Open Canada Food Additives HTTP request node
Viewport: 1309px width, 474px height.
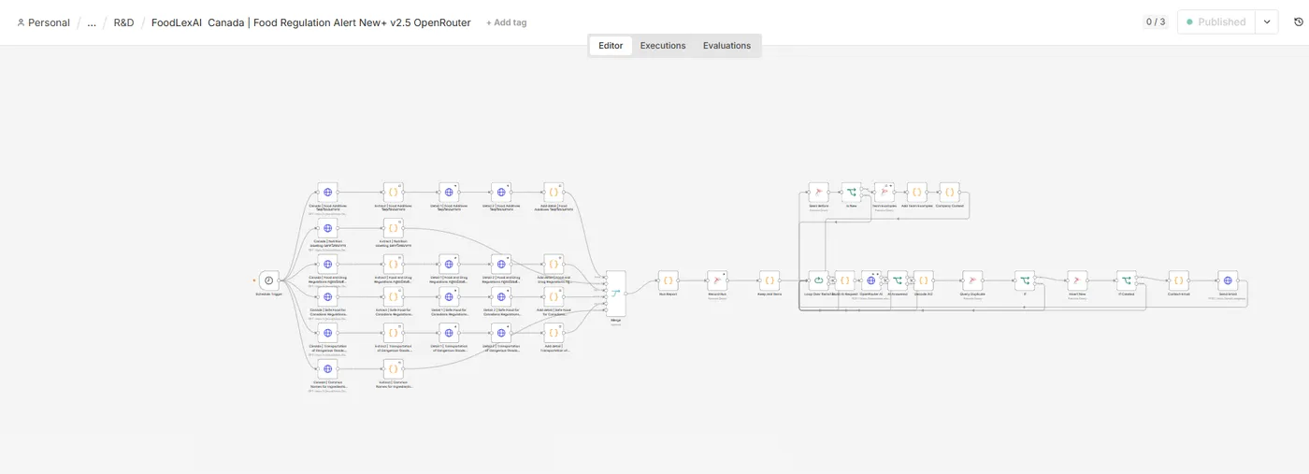[327, 192]
